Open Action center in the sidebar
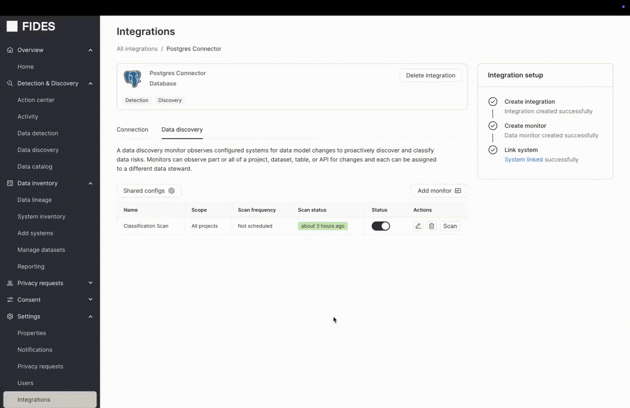The width and height of the screenshot is (630, 408). pyautogui.click(x=36, y=100)
